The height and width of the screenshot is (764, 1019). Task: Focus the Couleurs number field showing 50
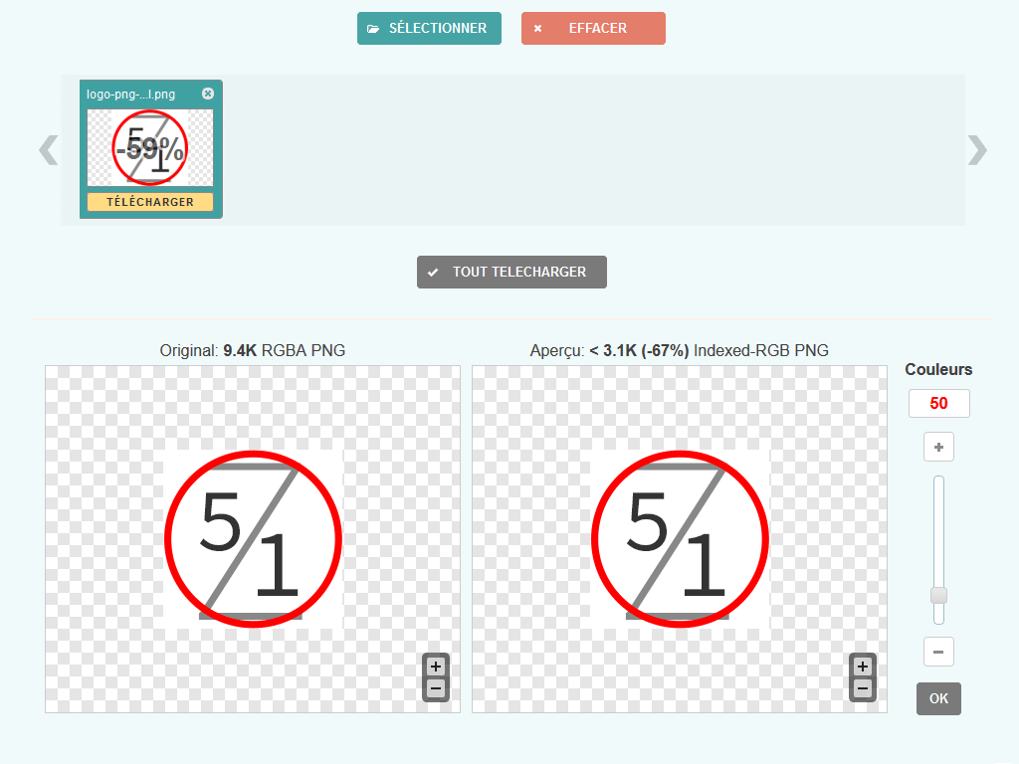(x=938, y=404)
